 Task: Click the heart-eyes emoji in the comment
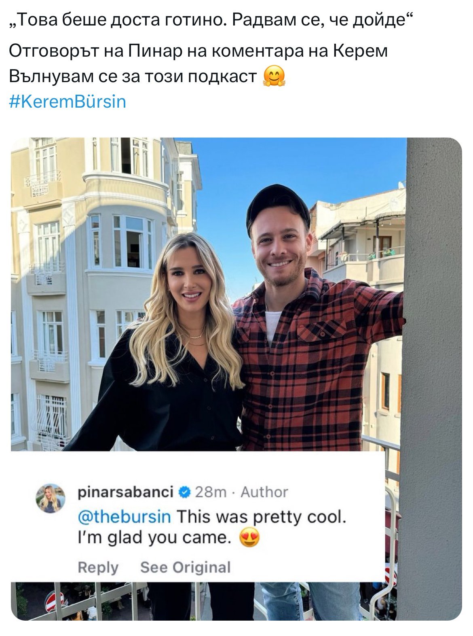[250, 538]
